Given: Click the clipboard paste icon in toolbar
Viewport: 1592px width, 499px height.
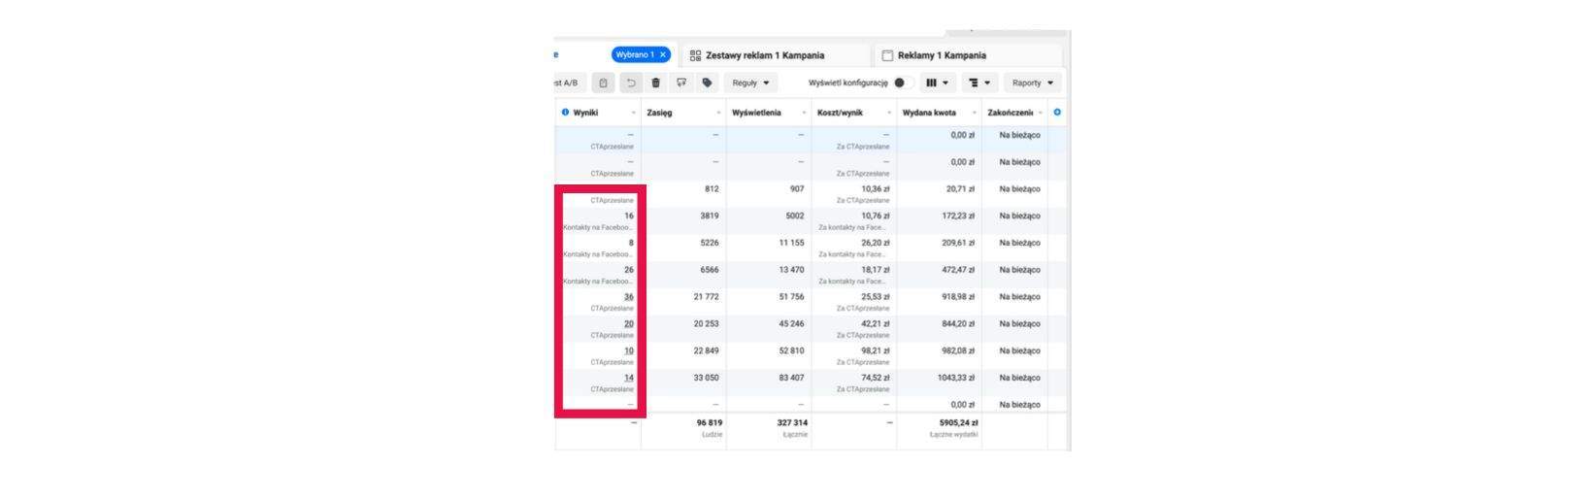Looking at the screenshot, I should coord(603,83).
